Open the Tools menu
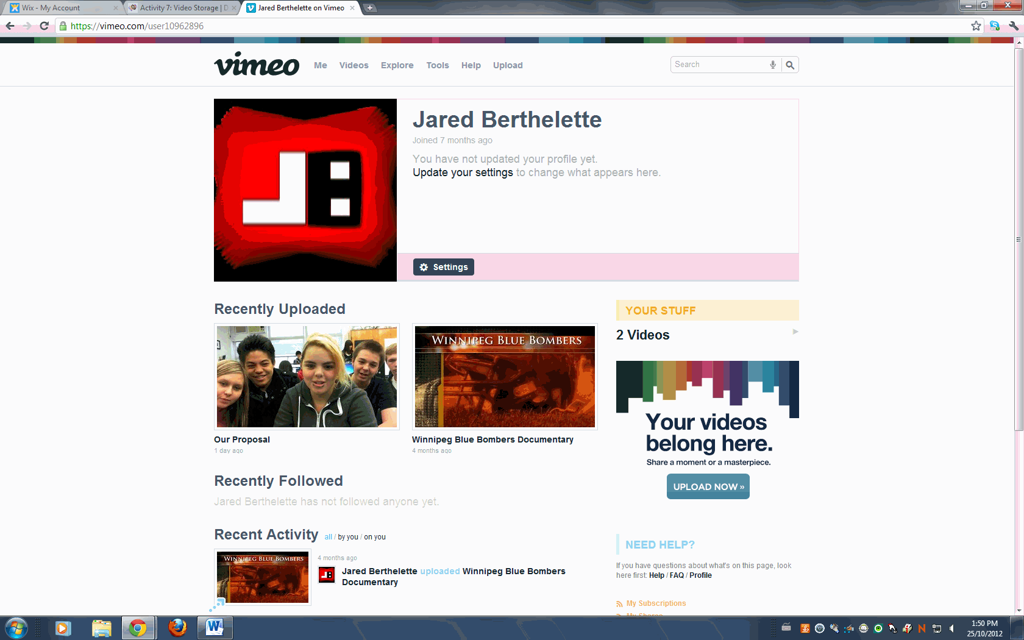Screen dimensions: 1024x640 [x=438, y=65]
